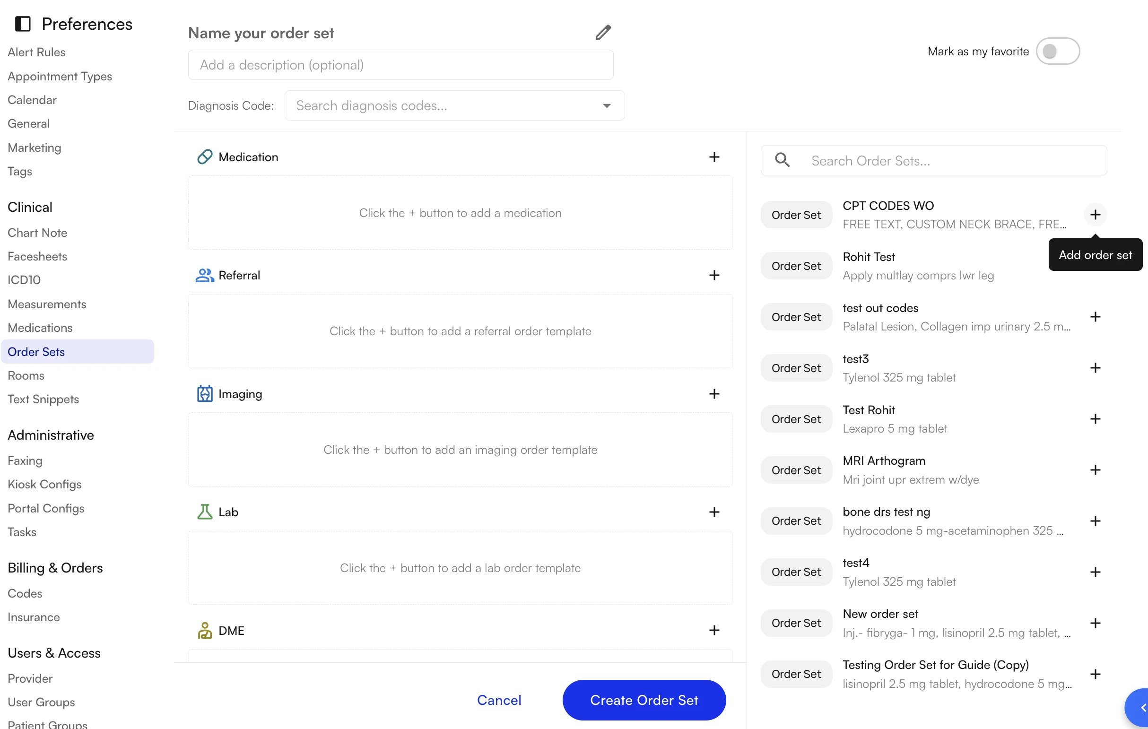Open Appointment Types preferences
1148x729 pixels.
point(60,76)
